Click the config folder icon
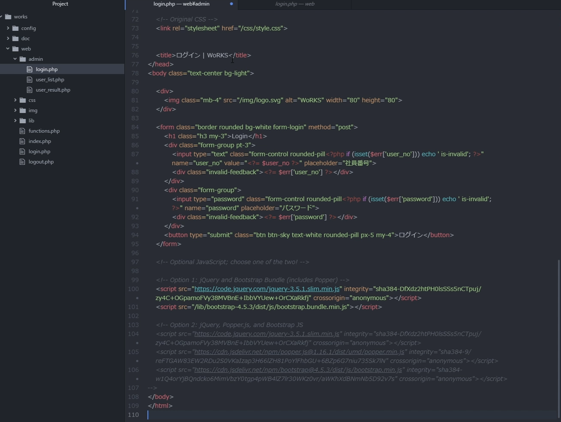561x422 pixels. [x=15, y=28]
